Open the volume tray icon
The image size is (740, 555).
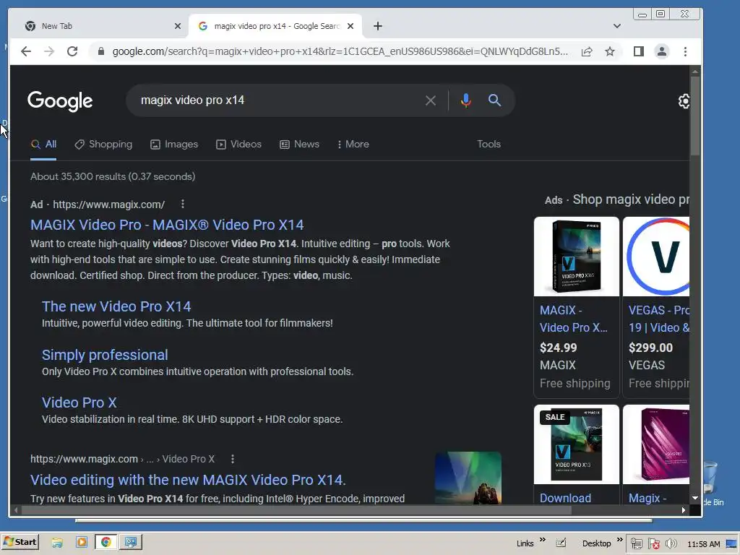coord(671,544)
